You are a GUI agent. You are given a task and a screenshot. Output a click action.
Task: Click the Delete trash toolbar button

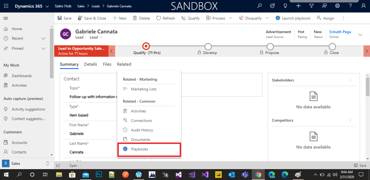pos(141,18)
